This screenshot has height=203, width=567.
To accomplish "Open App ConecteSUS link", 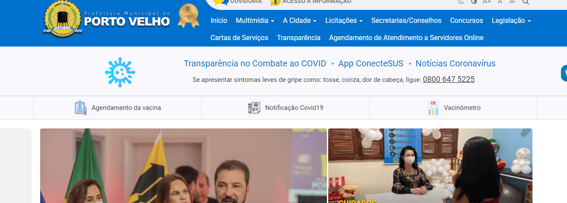I will [371, 63].
